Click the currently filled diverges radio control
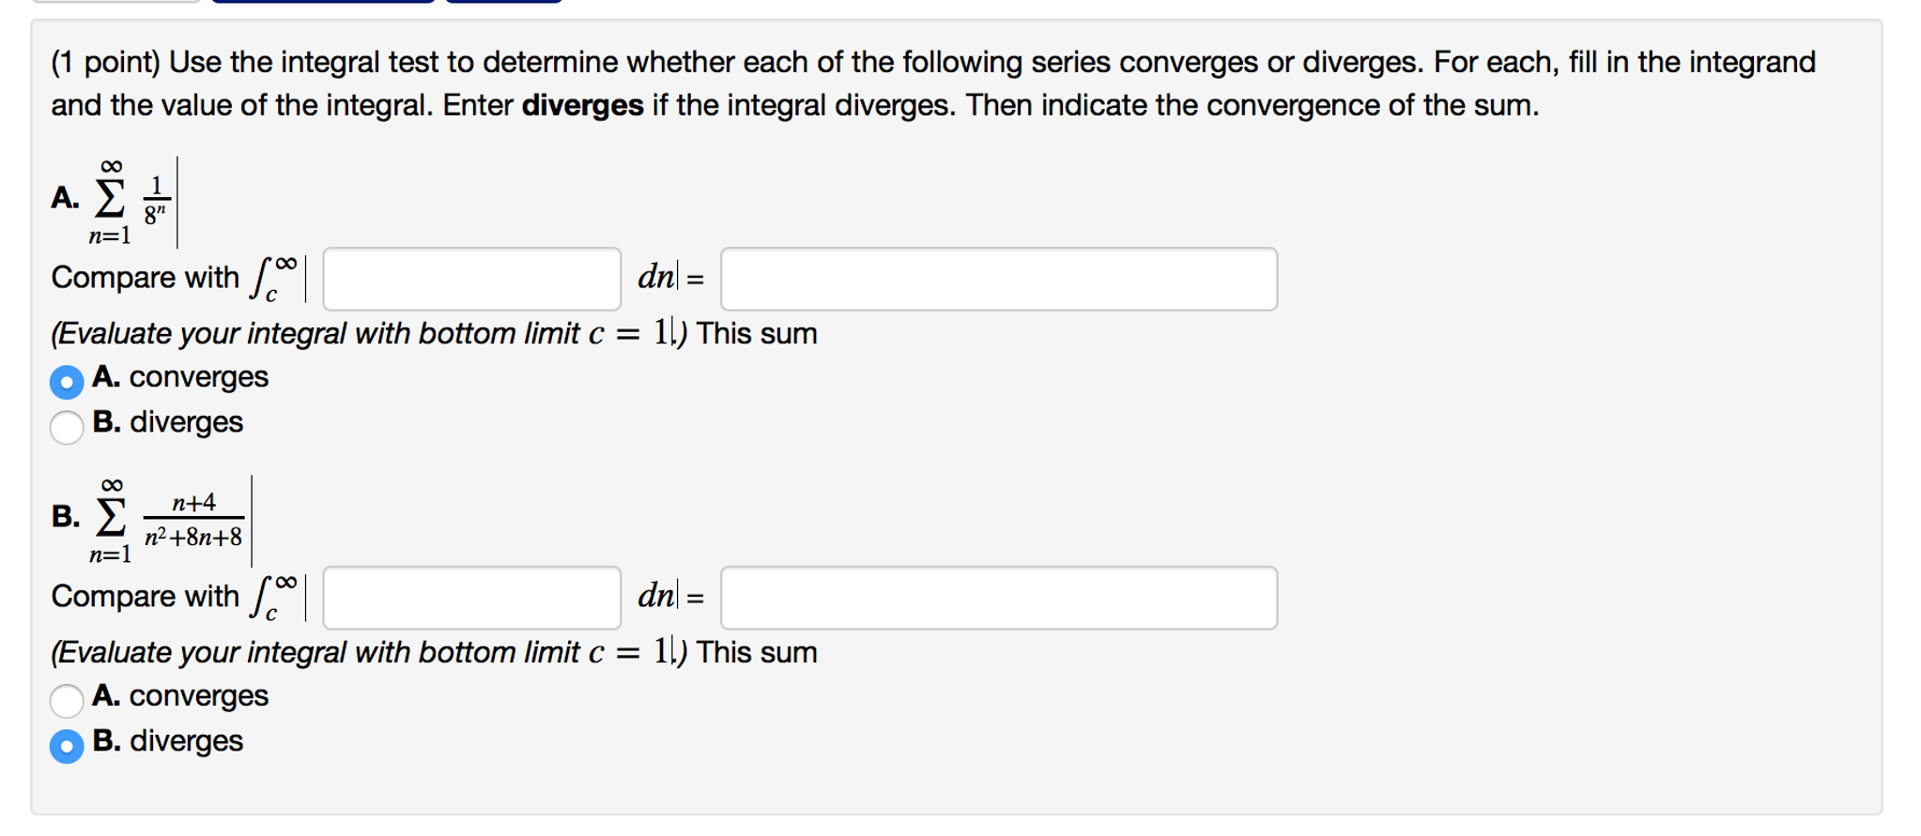The height and width of the screenshot is (836, 1921). point(67,748)
